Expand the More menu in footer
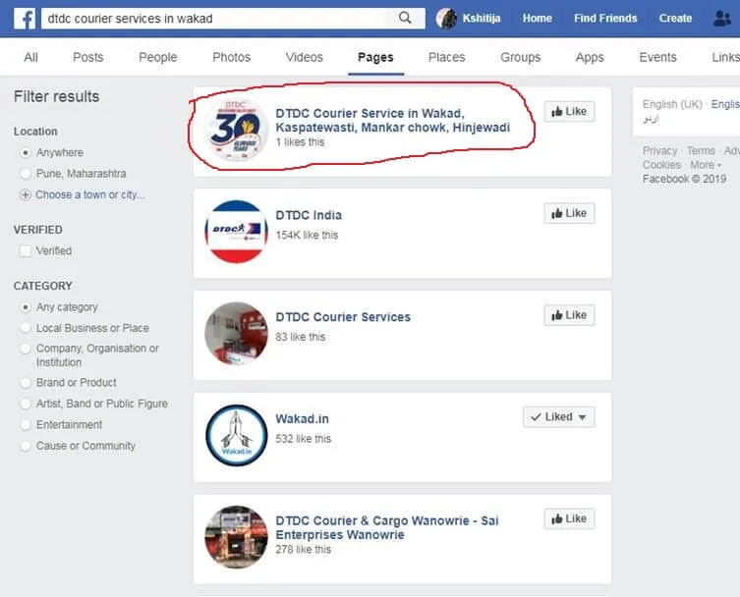This screenshot has width=740, height=597. pyautogui.click(x=706, y=165)
